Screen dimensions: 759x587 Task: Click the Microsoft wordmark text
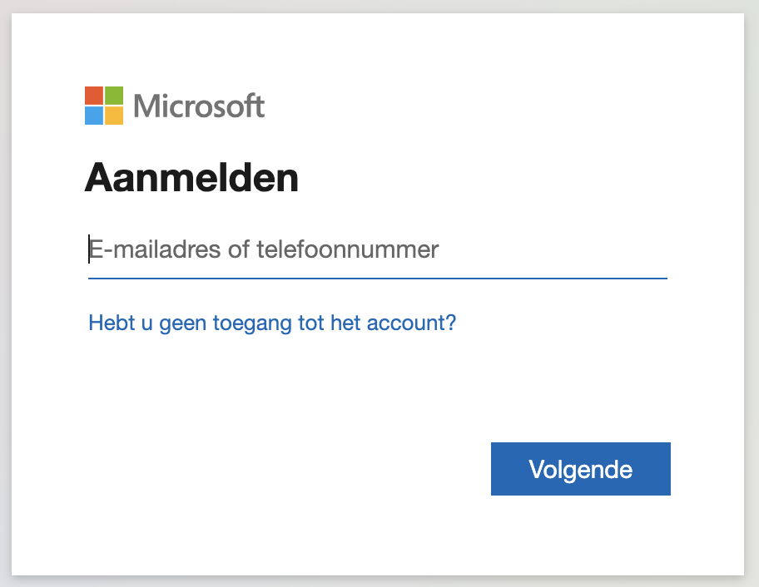pyautogui.click(x=199, y=106)
